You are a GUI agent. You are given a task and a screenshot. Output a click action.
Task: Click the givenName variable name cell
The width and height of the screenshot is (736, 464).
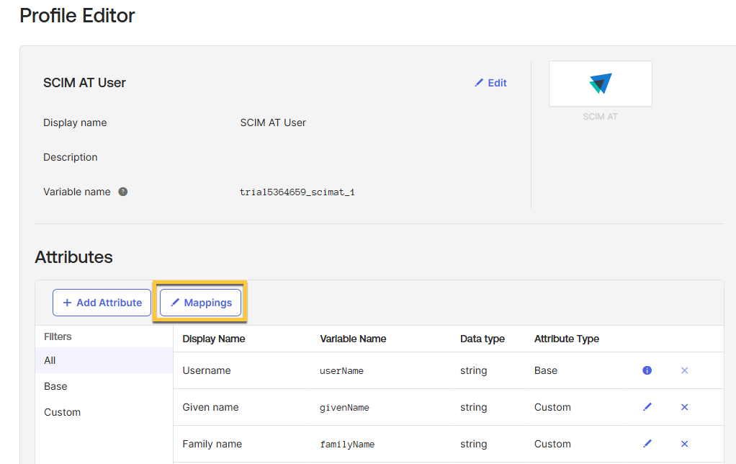click(344, 407)
